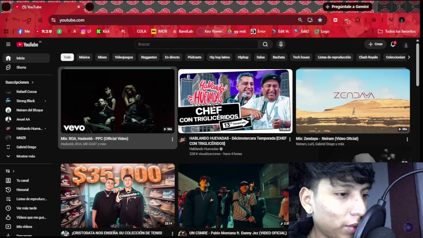Select the En directo filter chip
The image size is (423, 238).
[x=172, y=57]
